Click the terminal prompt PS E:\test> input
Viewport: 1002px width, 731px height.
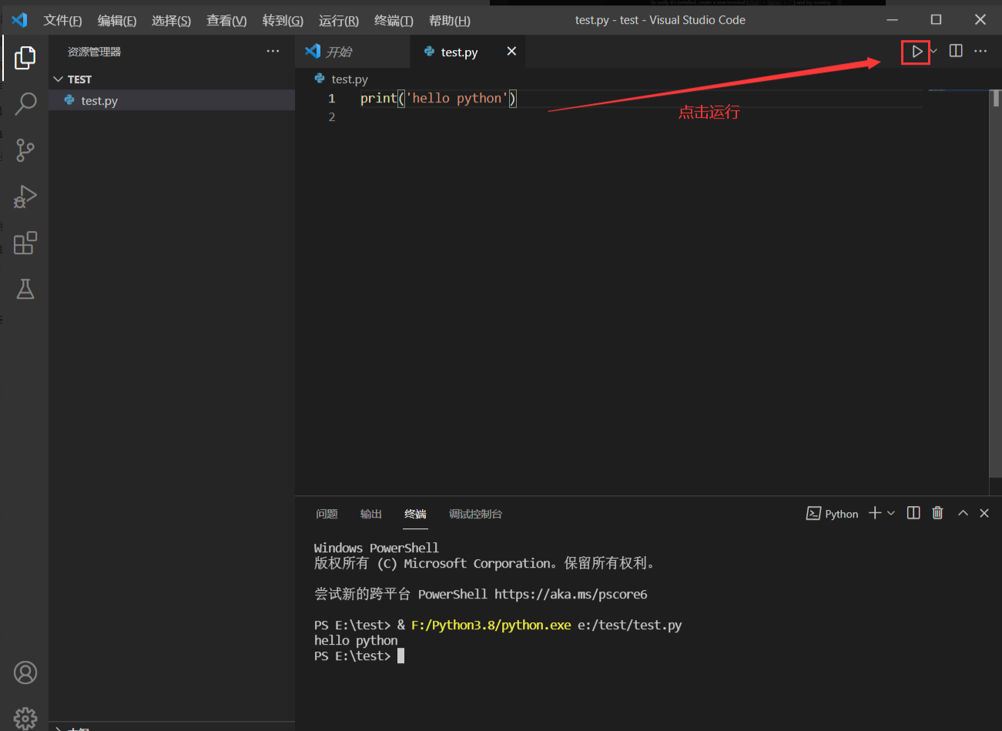click(359, 656)
